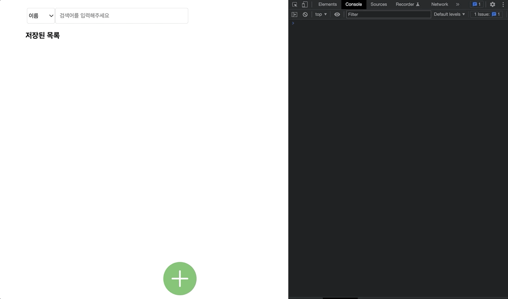Open the top JavaScript context selector
Image resolution: width=508 pixels, height=299 pixels.
click(321, 14)
